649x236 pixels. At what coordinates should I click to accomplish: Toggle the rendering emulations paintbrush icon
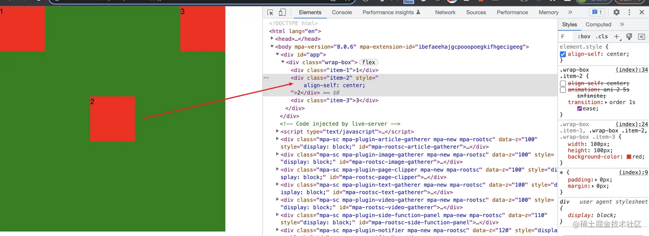(629, 37)
